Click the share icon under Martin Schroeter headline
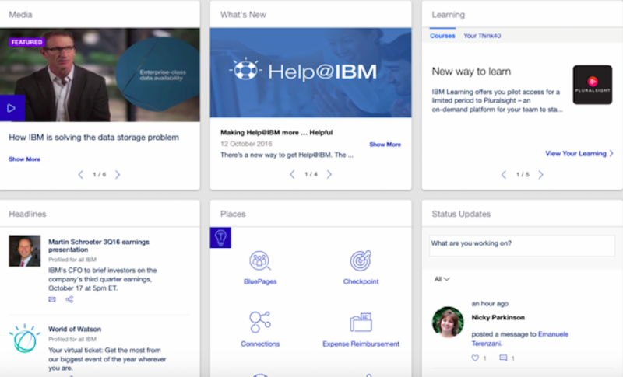The height and width of the screenshot is (377, 623). [x=69, y=299]
